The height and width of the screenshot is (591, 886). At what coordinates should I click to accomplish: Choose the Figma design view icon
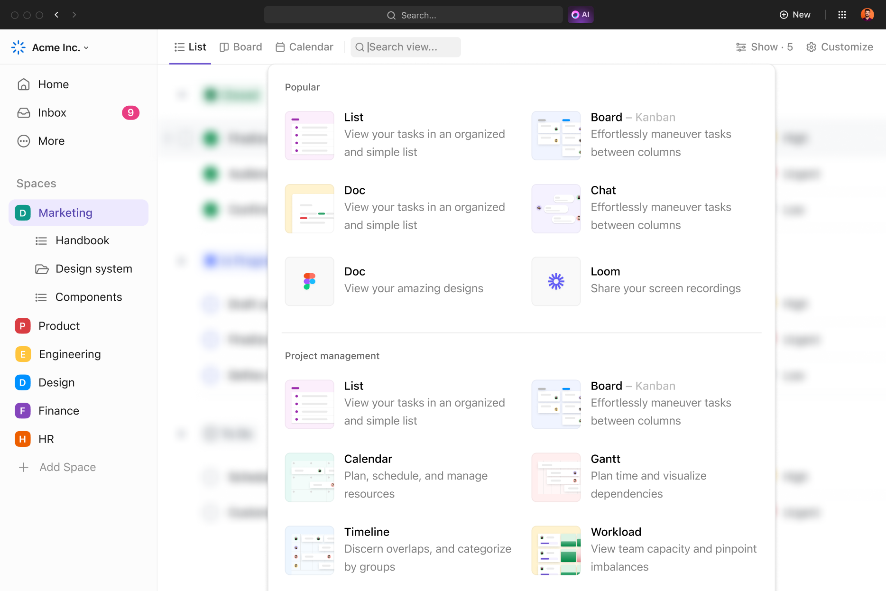309,281
